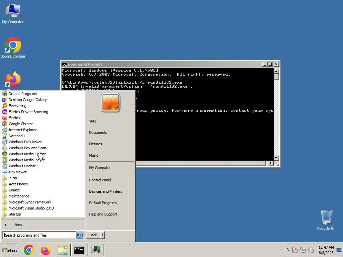Click the search magnifier button
The width and height of the screenshot is (343, 257).
pyautogui.click(x=80, y=235)
